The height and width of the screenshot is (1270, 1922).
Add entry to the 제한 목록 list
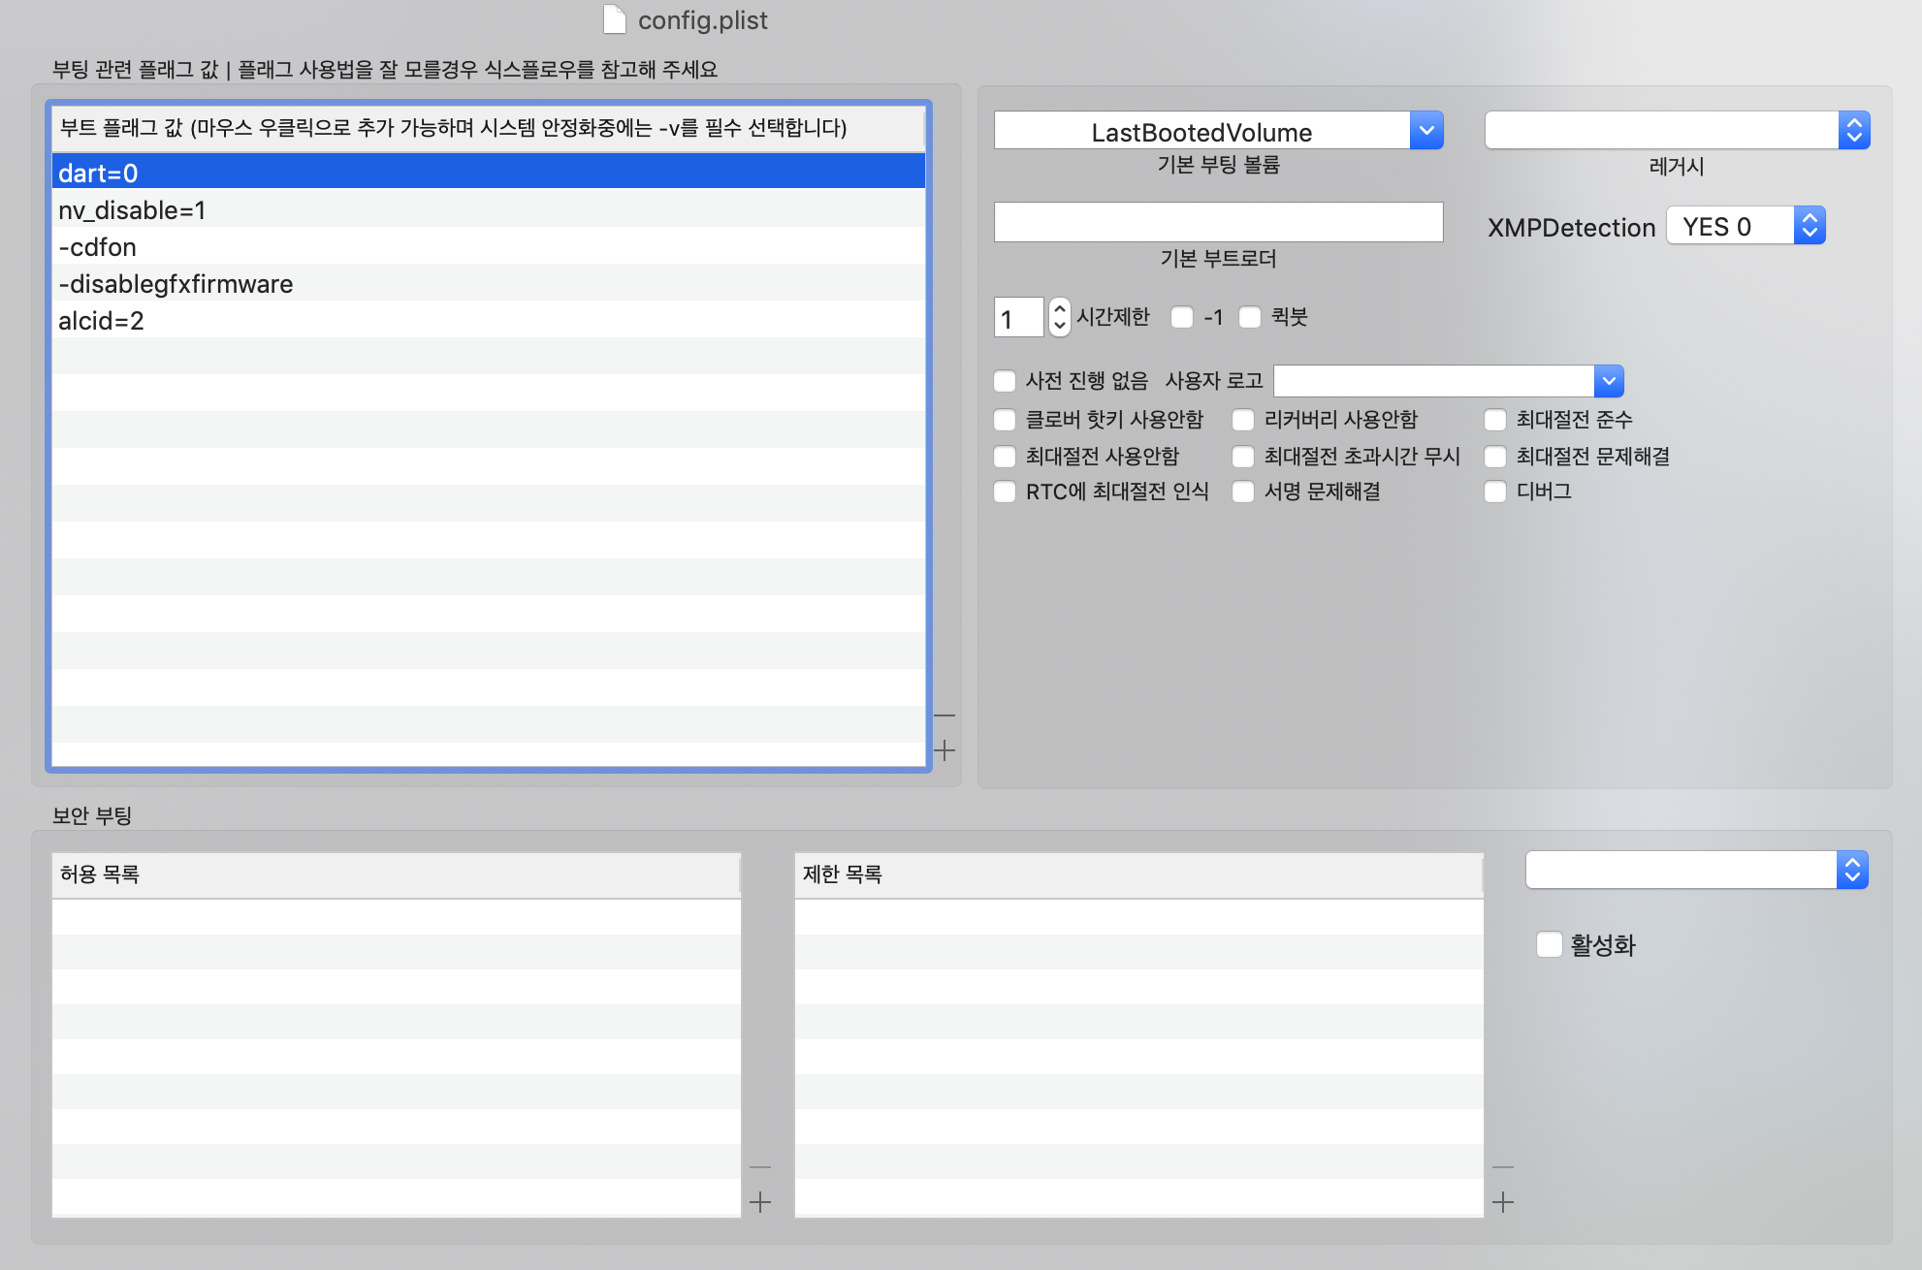(1503, 1202)
